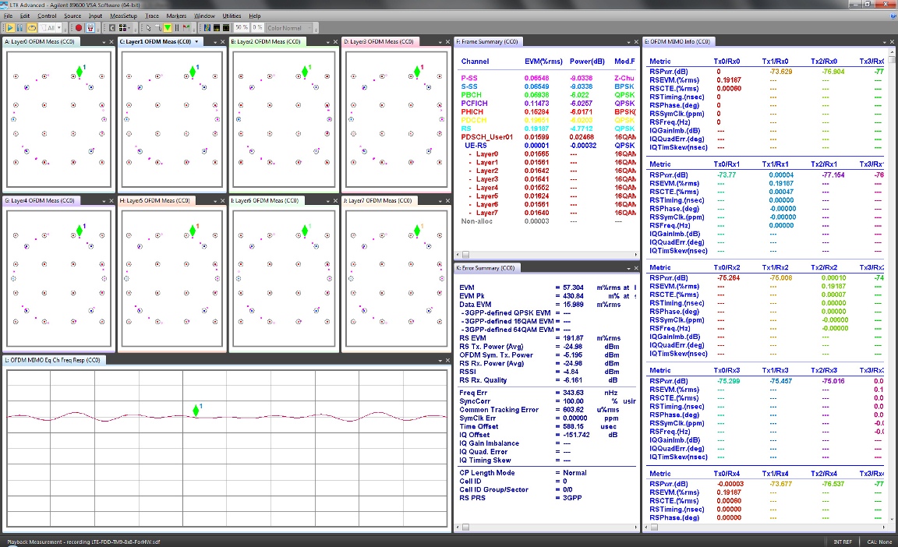The width and height of the screenshot is (898, 547).
Task: Click the player icon beside Record
Action: tap(91, 27)
